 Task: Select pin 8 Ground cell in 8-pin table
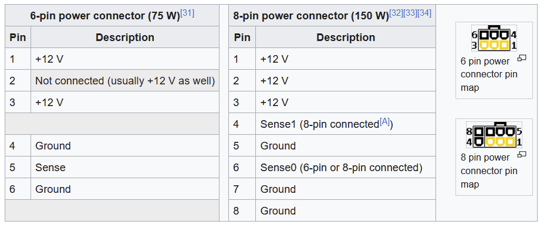point(345,210)
